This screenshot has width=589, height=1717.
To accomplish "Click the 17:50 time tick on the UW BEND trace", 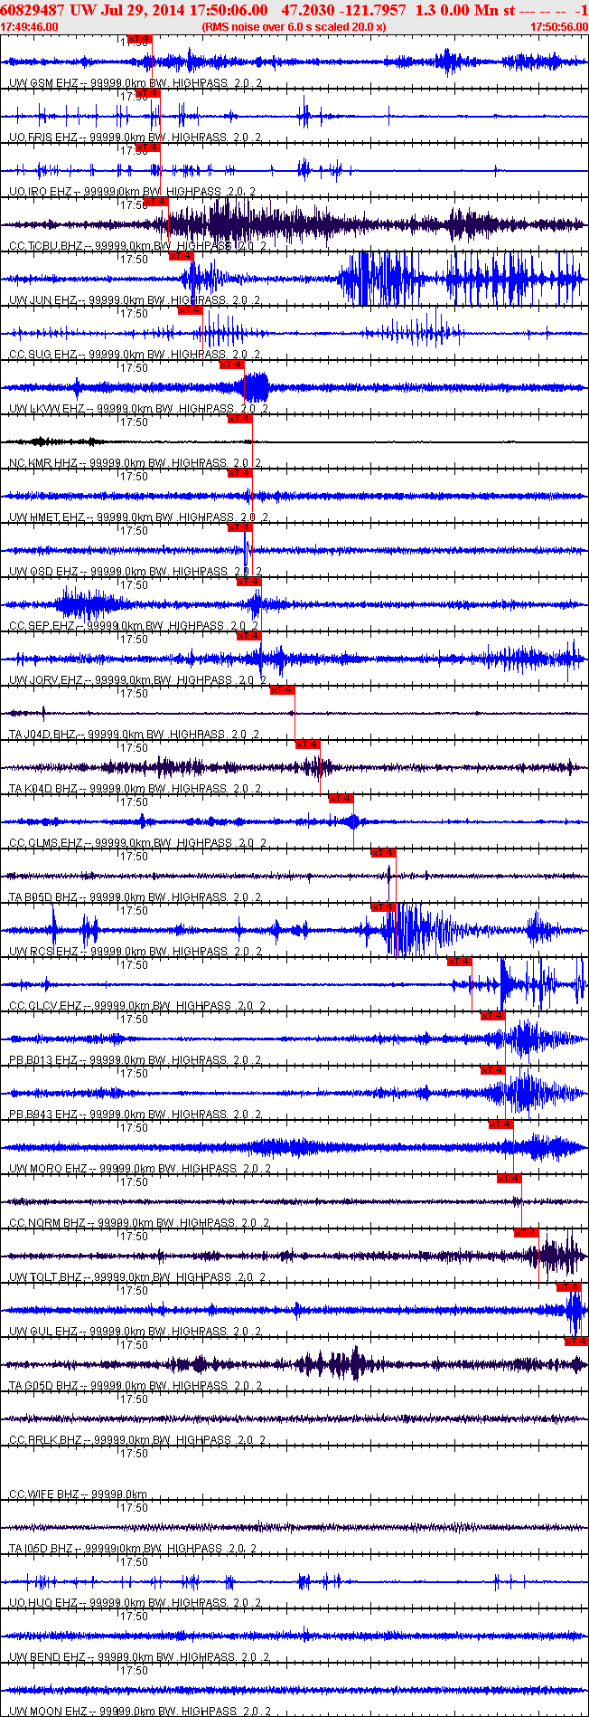I will coord(135,1617).
